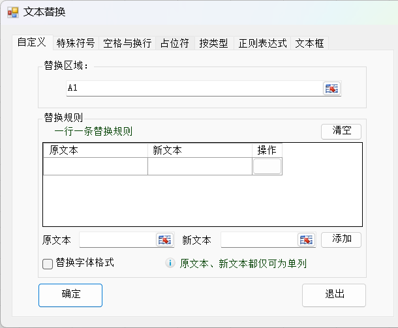Click range picker icon beside 新文本 field
Viewport: 398px width, 328px height.
[x=306, y=240]
